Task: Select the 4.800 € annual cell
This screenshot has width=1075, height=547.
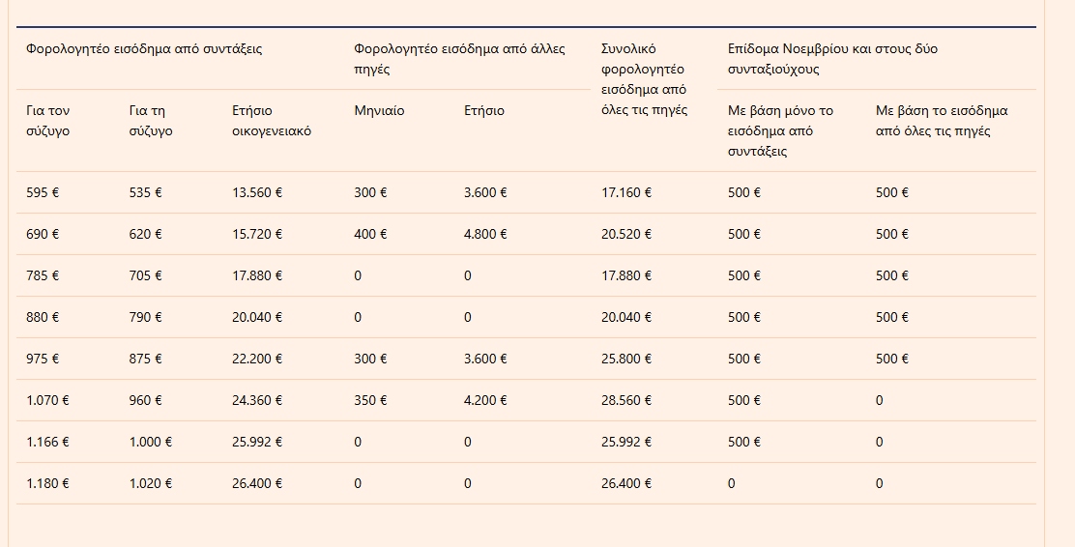Action: 485,234
